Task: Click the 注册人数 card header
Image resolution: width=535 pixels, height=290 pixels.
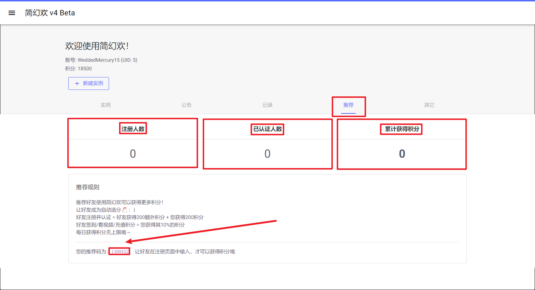Action: pos(133,129)
